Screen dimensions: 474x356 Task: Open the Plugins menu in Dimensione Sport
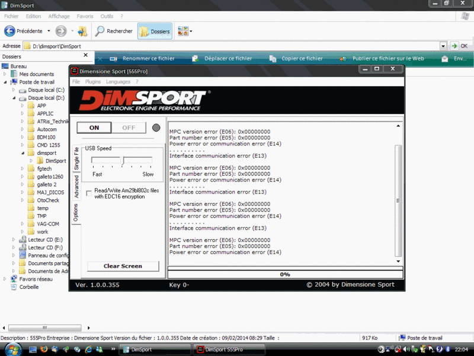pyautogui.click(x=93, y=82)
